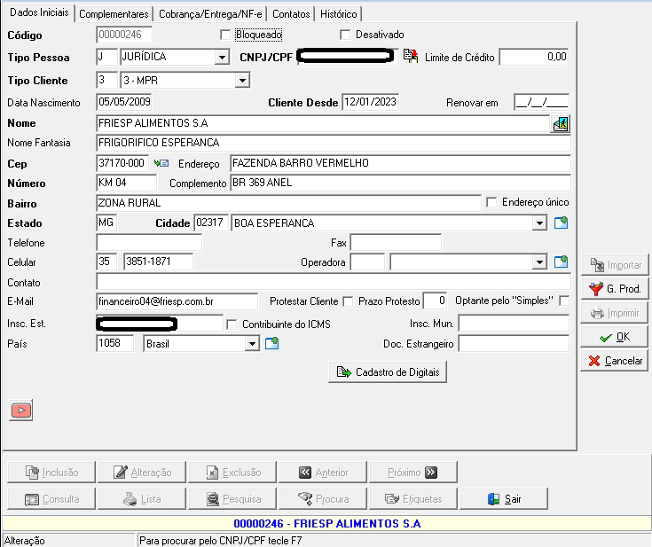Click the Nome Fantasia field
The height and width of the screenshot is (547, 652).
point(333,143)
